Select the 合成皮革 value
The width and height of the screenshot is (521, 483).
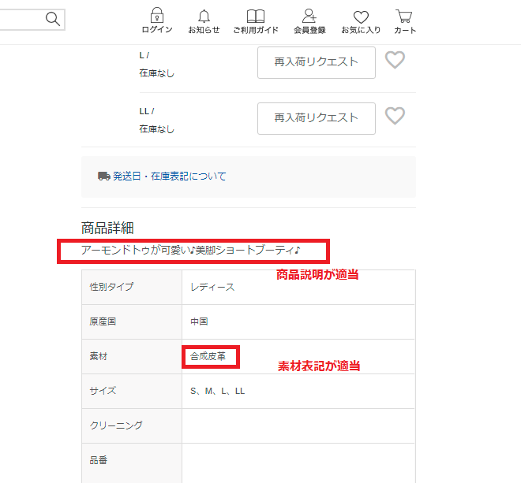208,356
